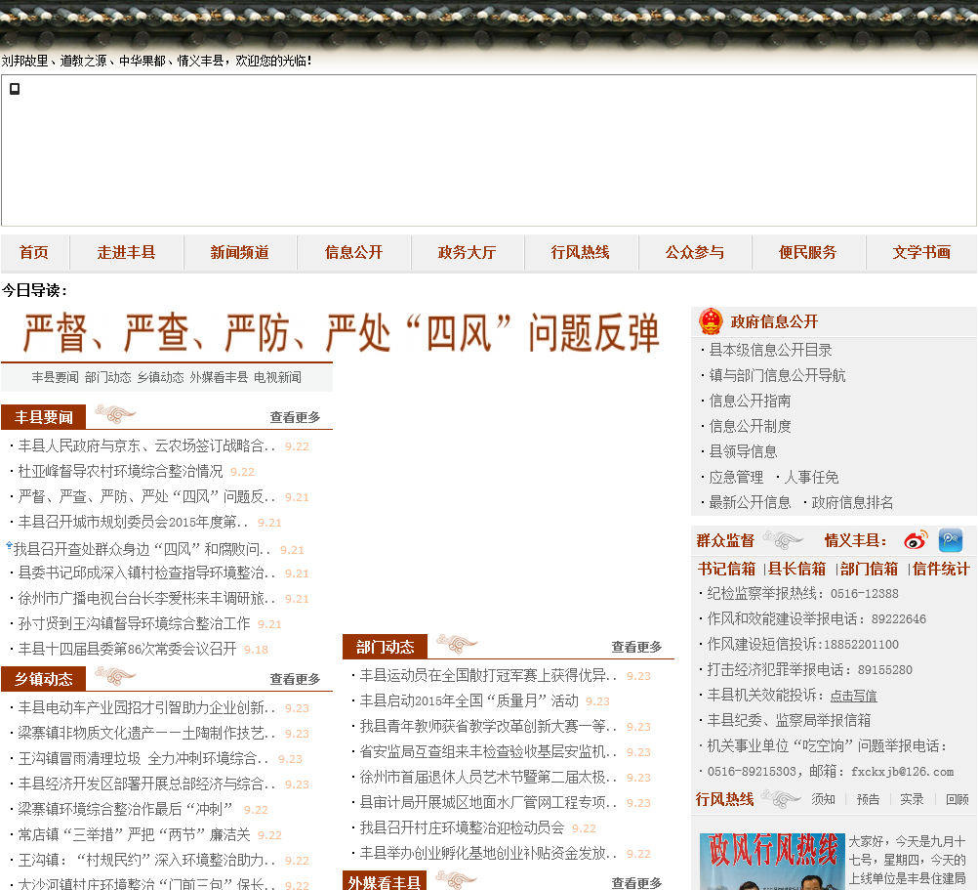978x890 pixels.
Task: Open the 实录 link in 行风热线
Action: (x=912, y=799)
